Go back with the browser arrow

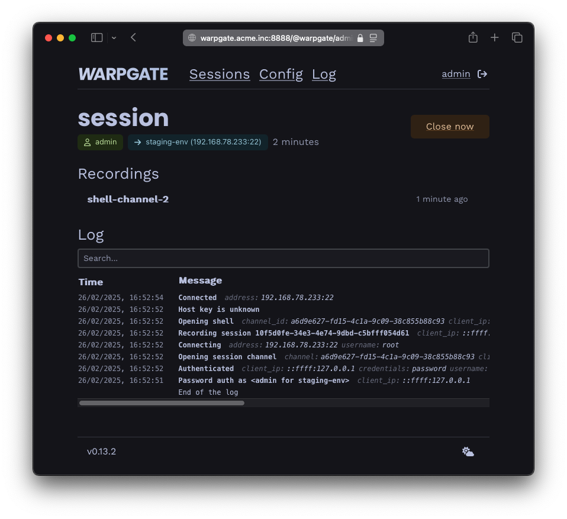pyautogui.click(x=133, y=38)
